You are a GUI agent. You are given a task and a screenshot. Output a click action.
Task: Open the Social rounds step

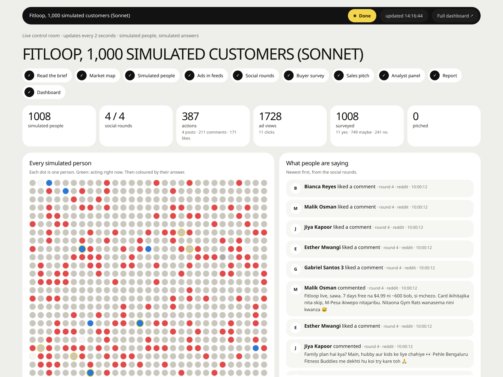255,75
